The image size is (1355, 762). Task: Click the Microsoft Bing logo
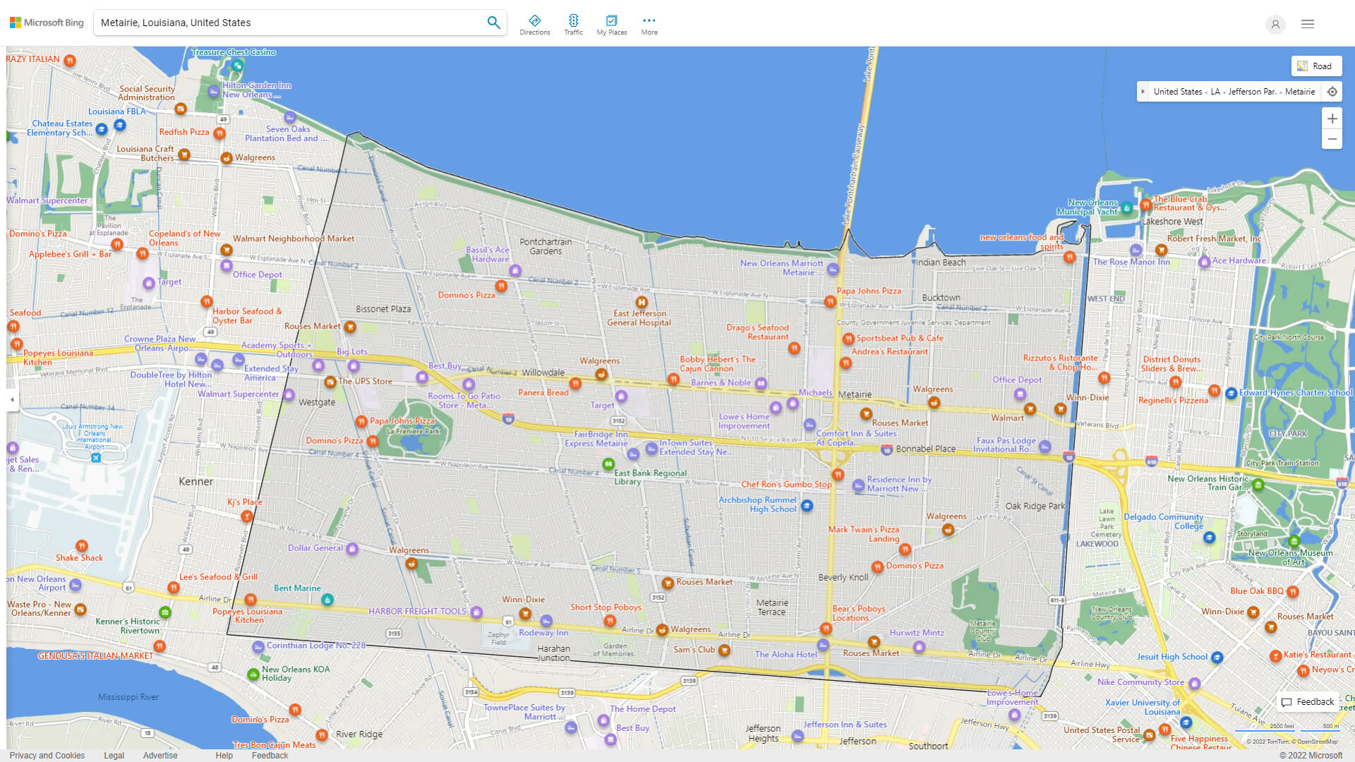click(x=45, y=22)
